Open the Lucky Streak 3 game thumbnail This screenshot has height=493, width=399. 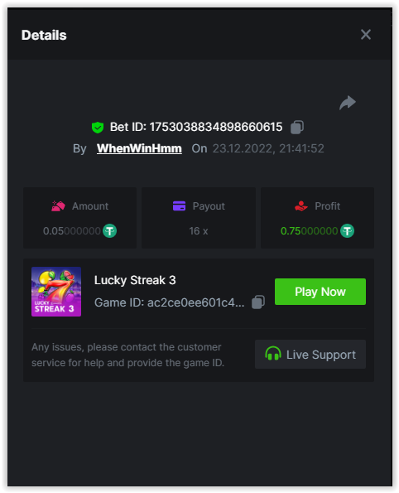[x=56, y=292]
